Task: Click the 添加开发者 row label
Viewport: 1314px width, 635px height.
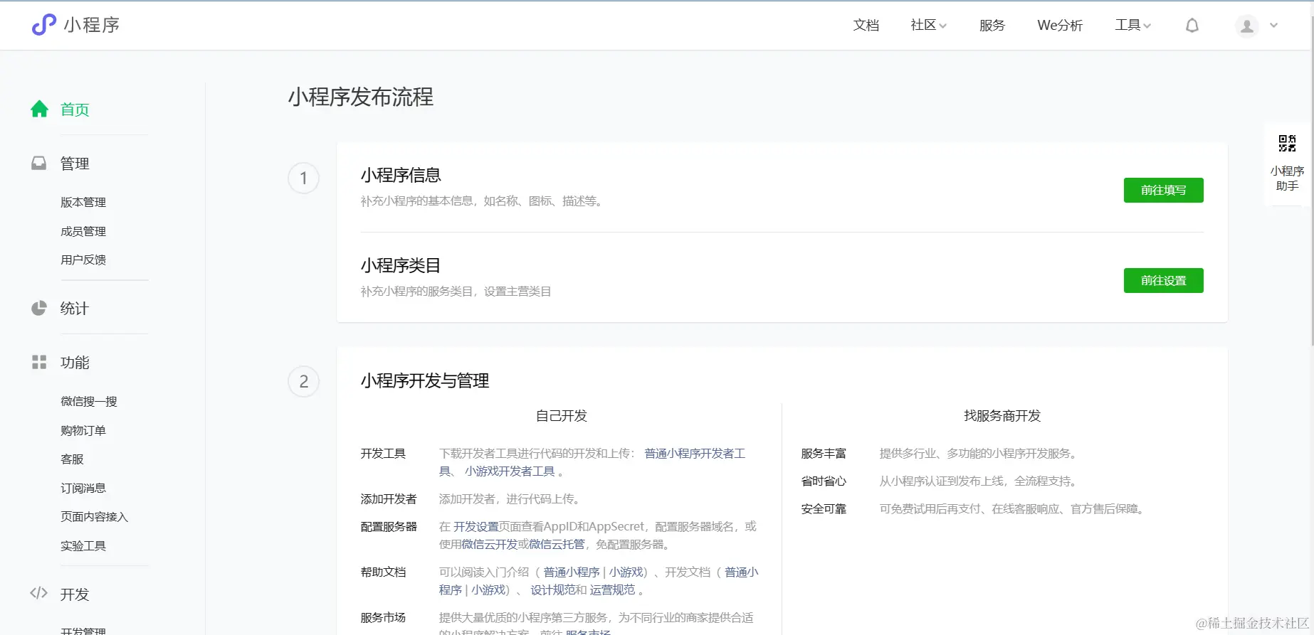Action: coord(389,499)
